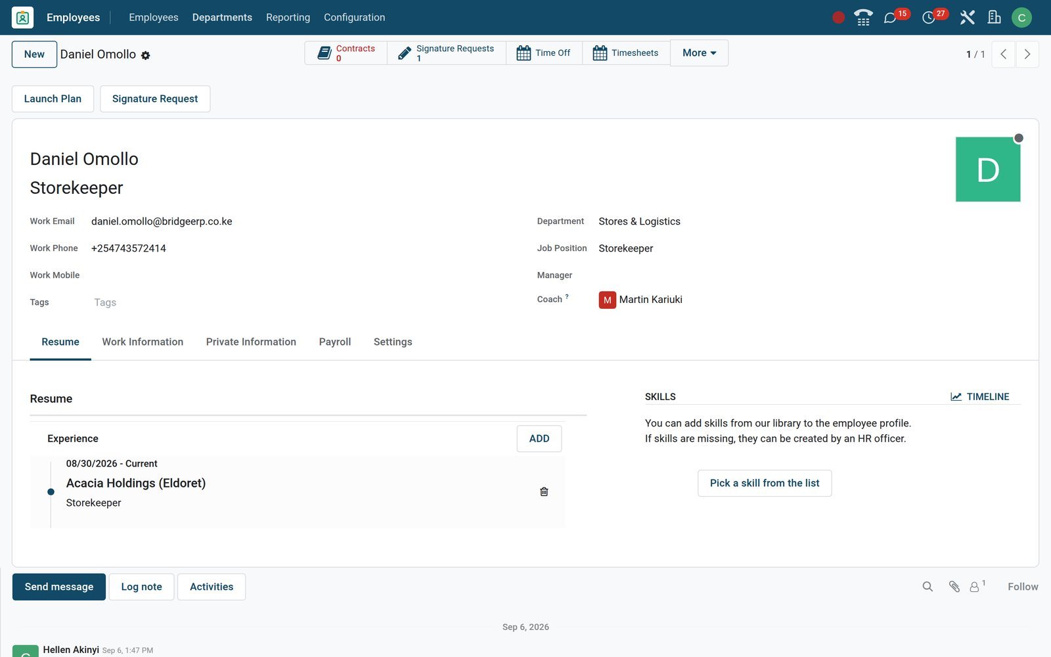The width and height of the screenshot is (1051, 657).
Task: Open the Departments menu
Action: point(222,18)
